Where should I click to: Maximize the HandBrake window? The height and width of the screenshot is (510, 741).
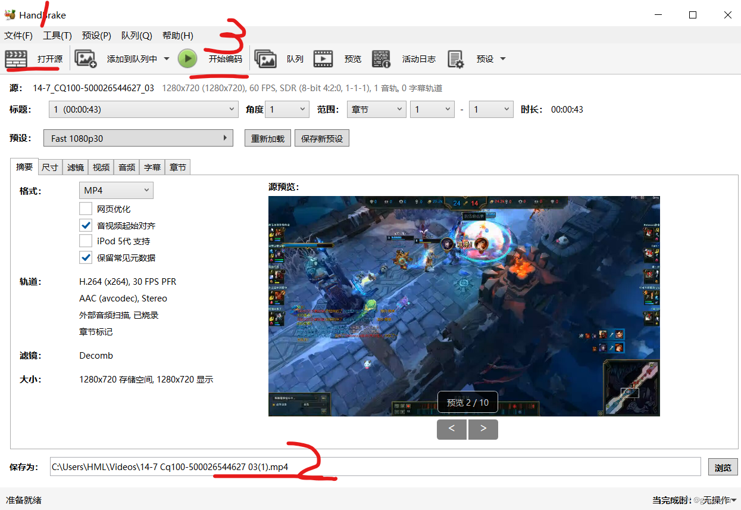click(x=693, y=15)
